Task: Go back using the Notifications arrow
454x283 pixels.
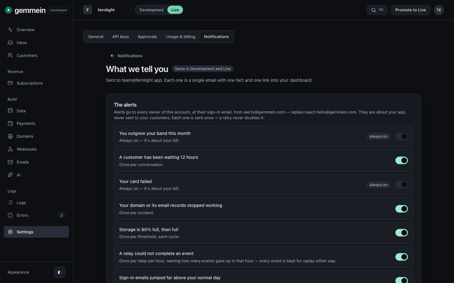Action: [112, 56]
